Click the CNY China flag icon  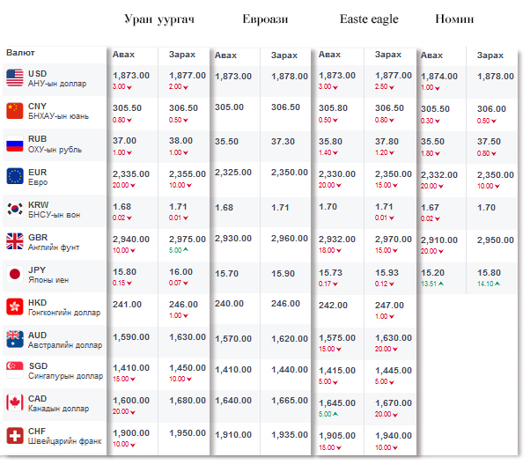click(x=15, y=110)
